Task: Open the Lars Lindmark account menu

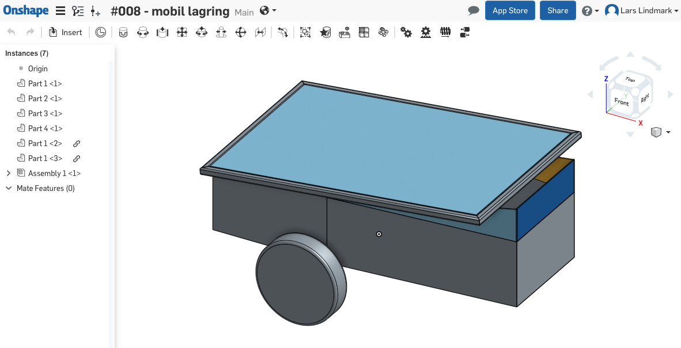Action: click(642, 11)
